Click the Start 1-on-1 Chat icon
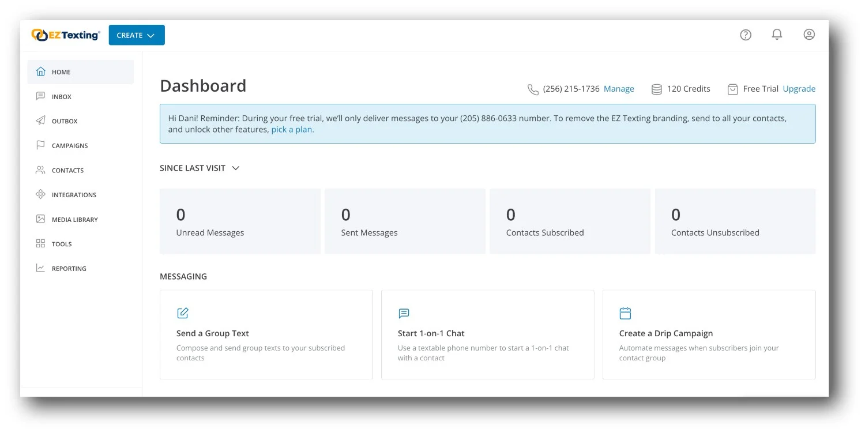Screen dimensions: 865x433 404,314
